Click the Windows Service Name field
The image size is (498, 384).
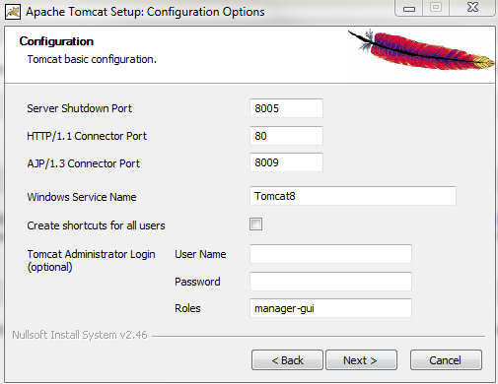353,196
